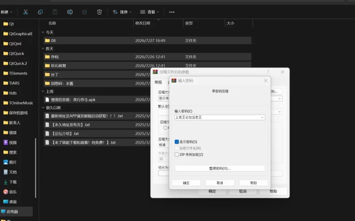Collapse the 上周 group
Image resolution: width=355 pixels, height=221 pixels.
pos(43,92)
